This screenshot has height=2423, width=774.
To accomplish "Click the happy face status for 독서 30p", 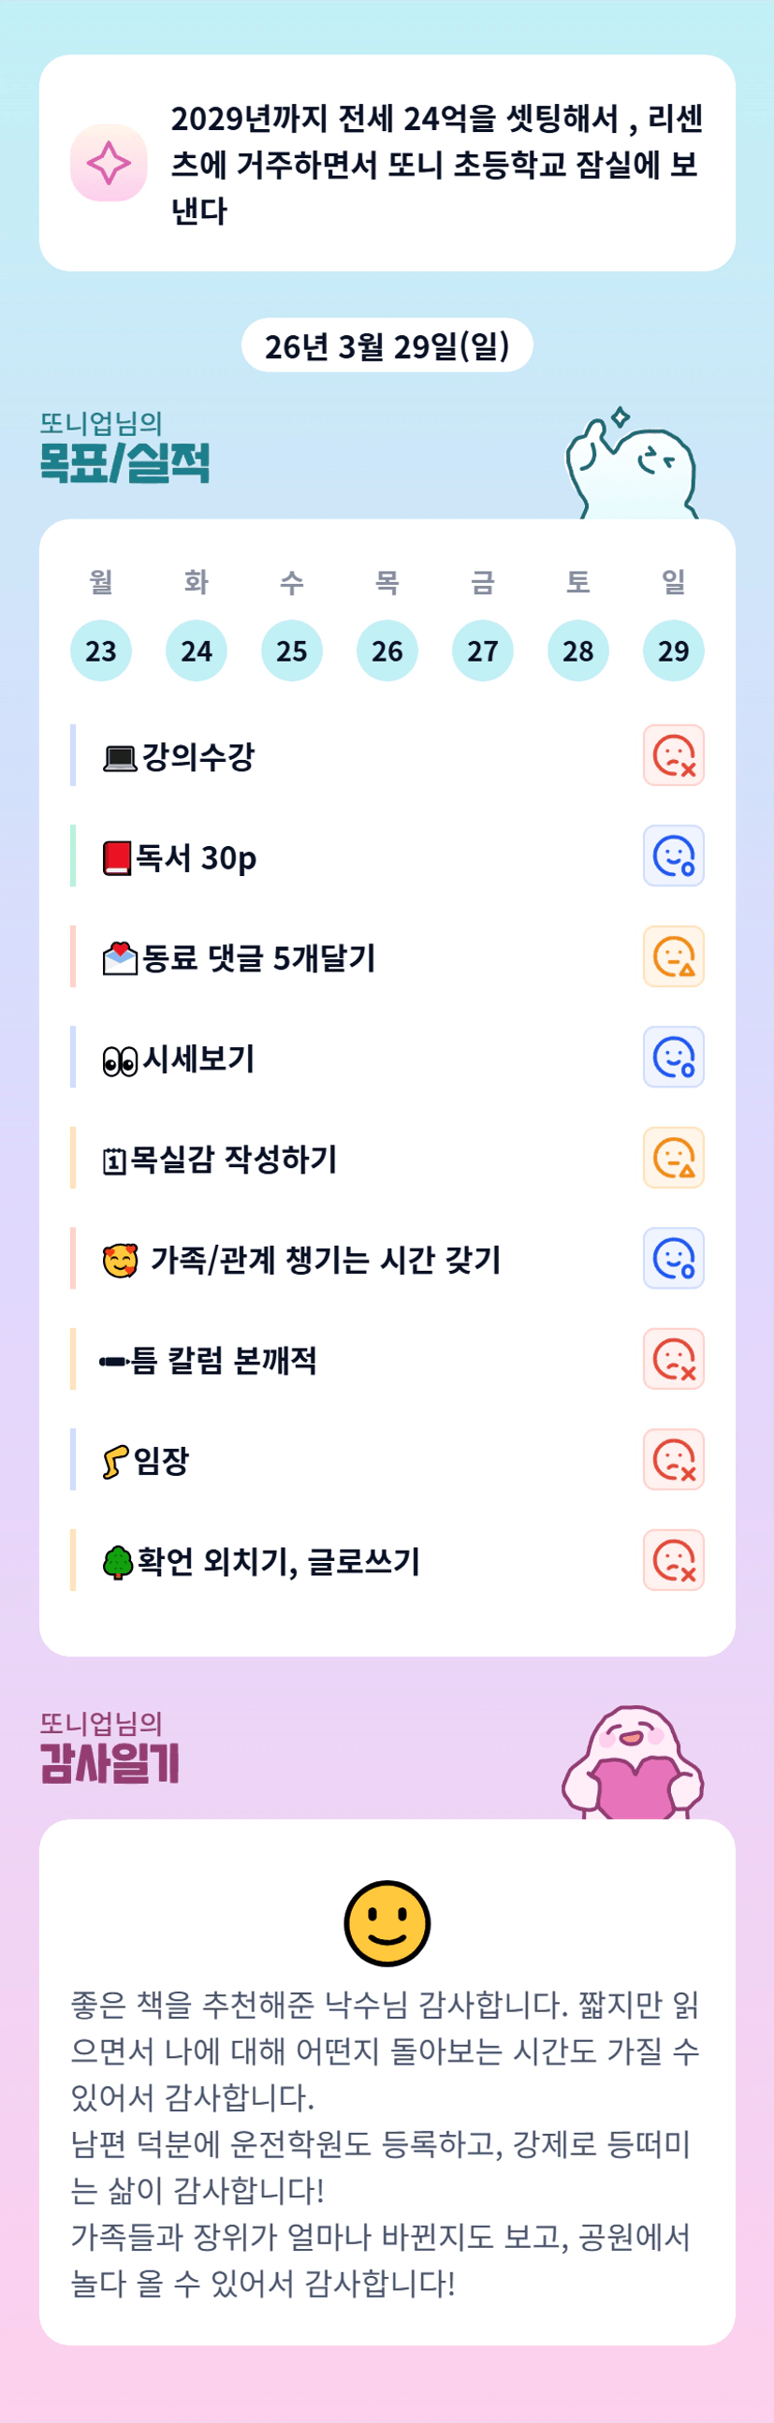I will pos(673,856).
